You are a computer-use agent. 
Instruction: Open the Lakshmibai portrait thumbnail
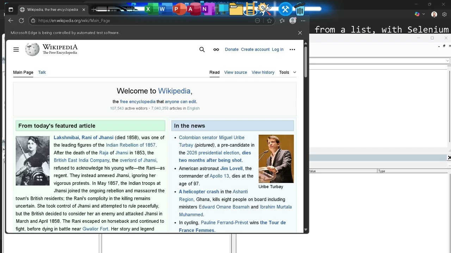tap(33, 161)
